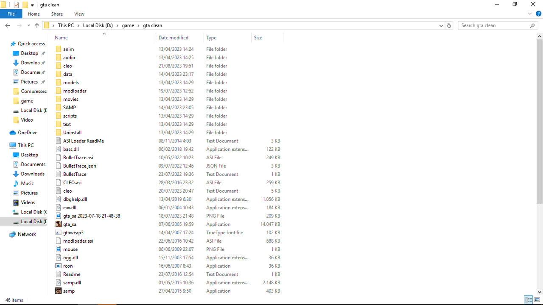Open Video folder in Quick access
543x305 pixels.
point(27,120)
